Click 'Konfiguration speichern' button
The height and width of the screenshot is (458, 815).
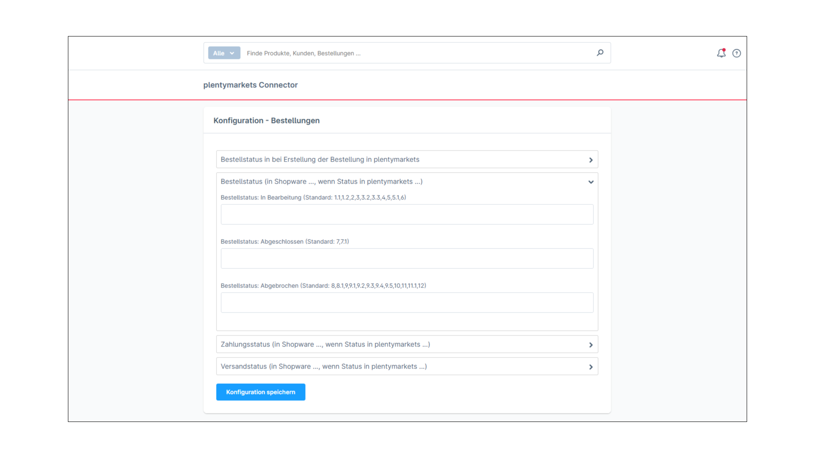pos(261,392)
